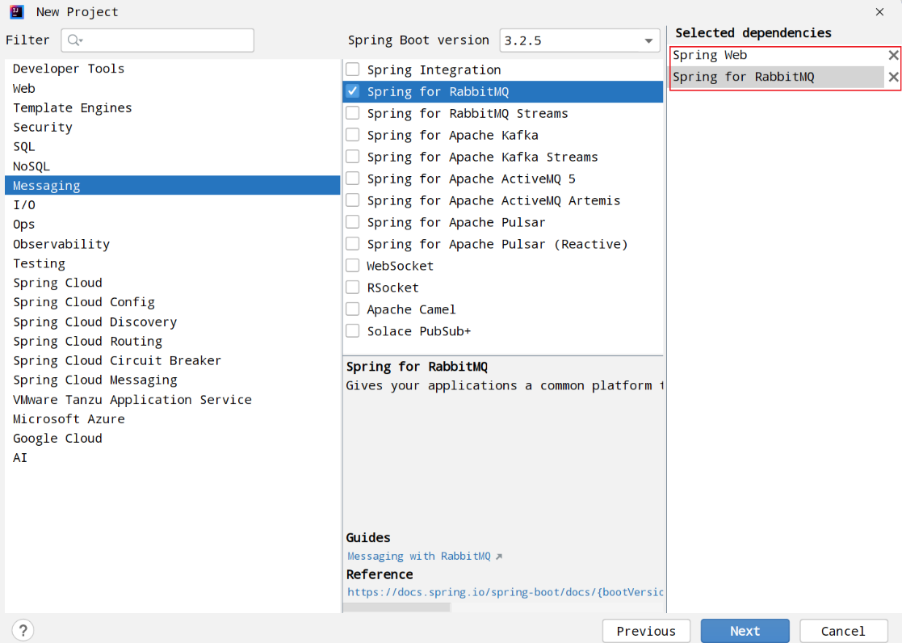
Task: Go back with the Previous button
Action: (x=646, y=631)
